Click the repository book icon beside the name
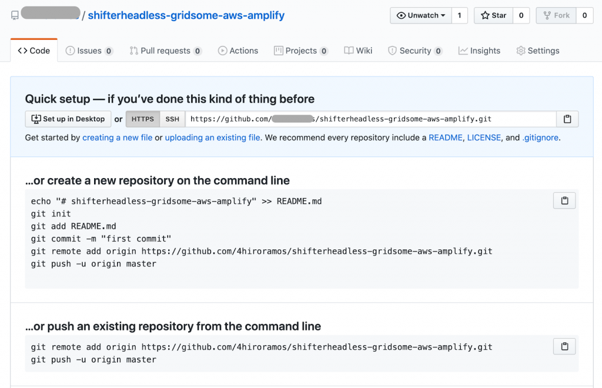The image size is (602, 388). (15, 15)
